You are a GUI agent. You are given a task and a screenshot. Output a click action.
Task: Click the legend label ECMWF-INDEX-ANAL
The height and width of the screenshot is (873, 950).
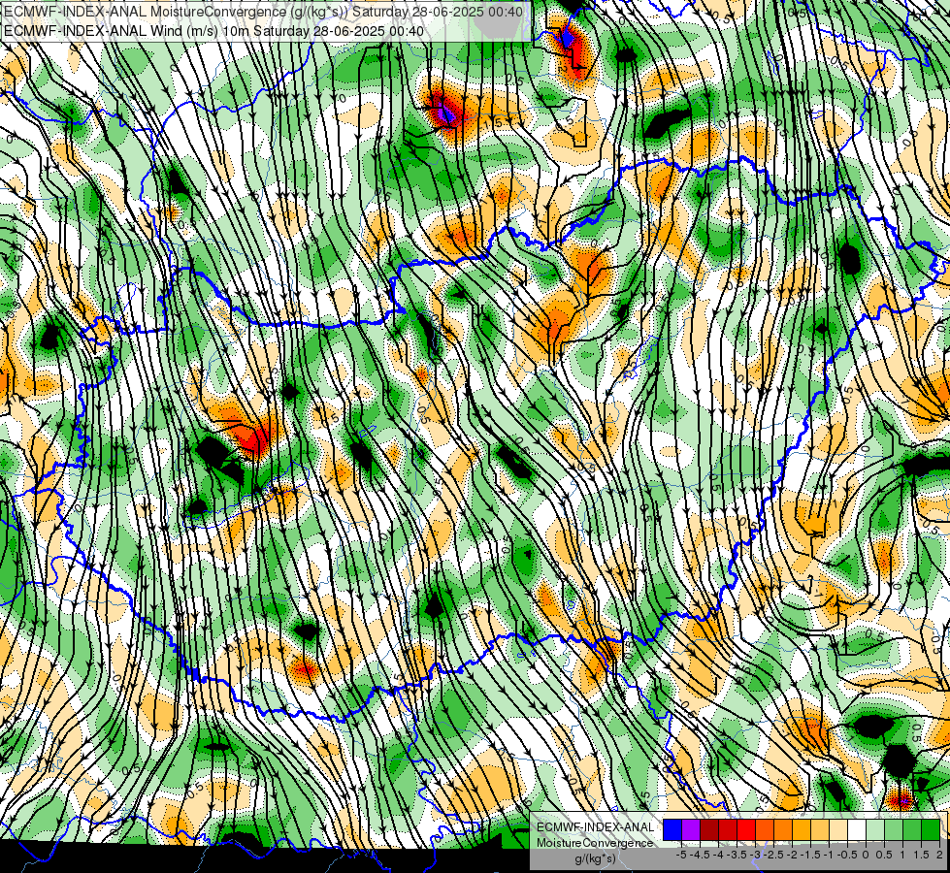click(x=596, y=827)
